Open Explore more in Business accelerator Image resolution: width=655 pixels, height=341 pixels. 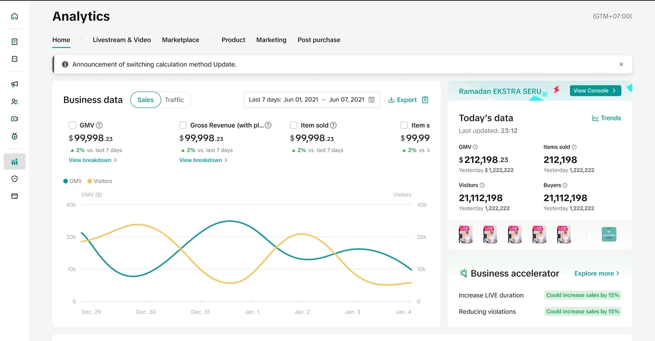[597, 274]
